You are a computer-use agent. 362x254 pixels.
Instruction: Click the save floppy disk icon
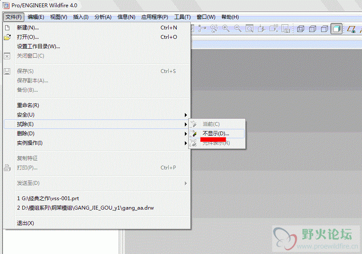[7, 71]
